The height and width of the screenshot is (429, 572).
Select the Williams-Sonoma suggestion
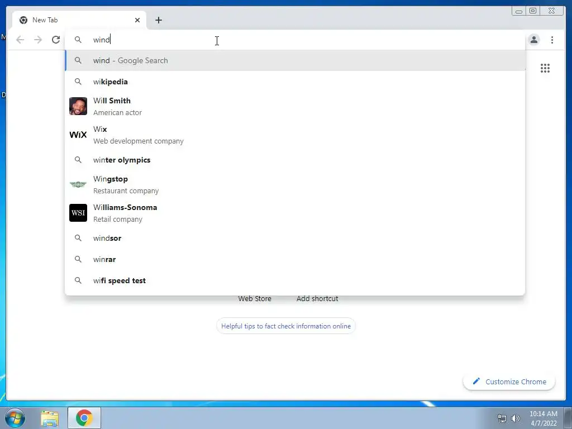(x=295, y=213)
